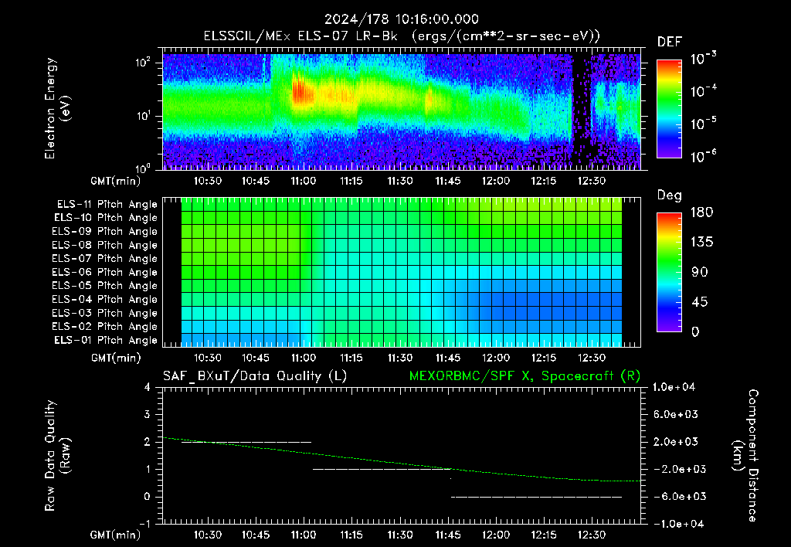Click the ELSSCIL/MEx ELS-07 LR-Bk plot title
The width and height of the screenshot is (791, 547).
(402, 36)
